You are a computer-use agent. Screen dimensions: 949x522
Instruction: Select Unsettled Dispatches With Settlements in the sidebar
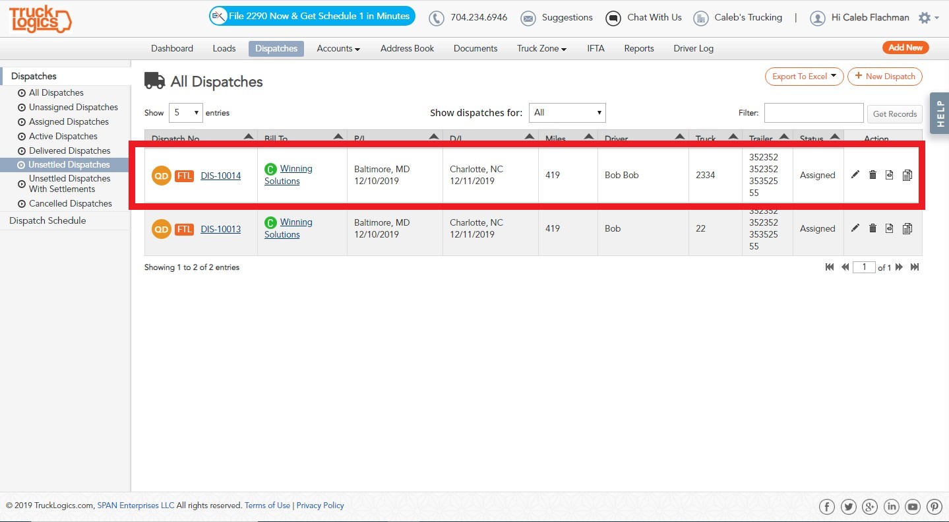pyautogui.click(x=70, y=183)
